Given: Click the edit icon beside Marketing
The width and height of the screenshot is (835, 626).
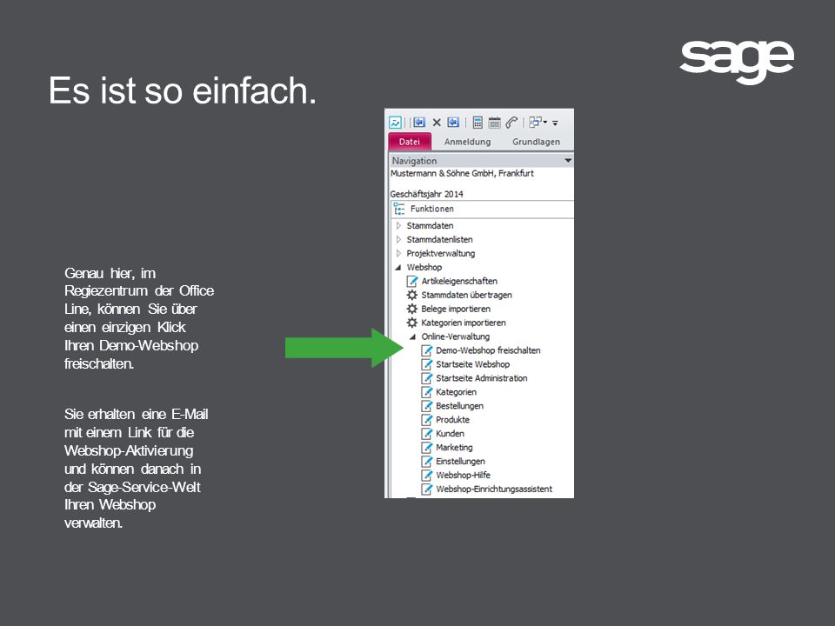Looking at the screenshot, I should 426,447.
